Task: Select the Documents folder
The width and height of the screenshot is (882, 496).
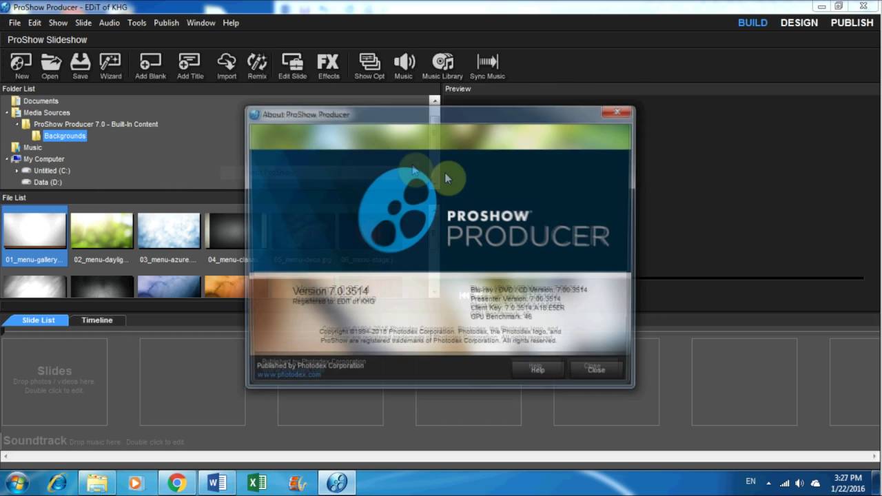Action: click(41, 101)
